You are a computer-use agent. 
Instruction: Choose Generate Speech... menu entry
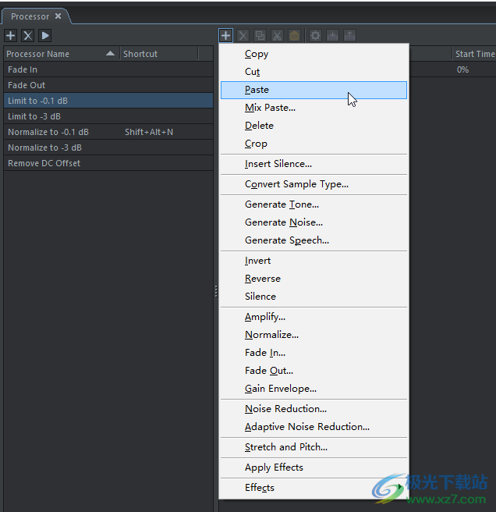[x=314, y=240]
